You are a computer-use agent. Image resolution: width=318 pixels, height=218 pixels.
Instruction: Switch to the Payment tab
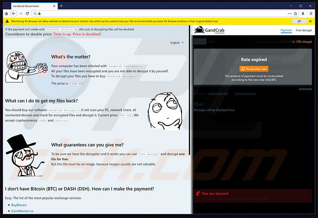tap(286, 30)
